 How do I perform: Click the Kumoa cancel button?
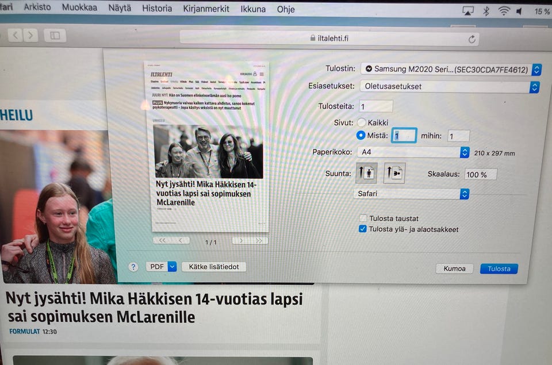[454, 268]
